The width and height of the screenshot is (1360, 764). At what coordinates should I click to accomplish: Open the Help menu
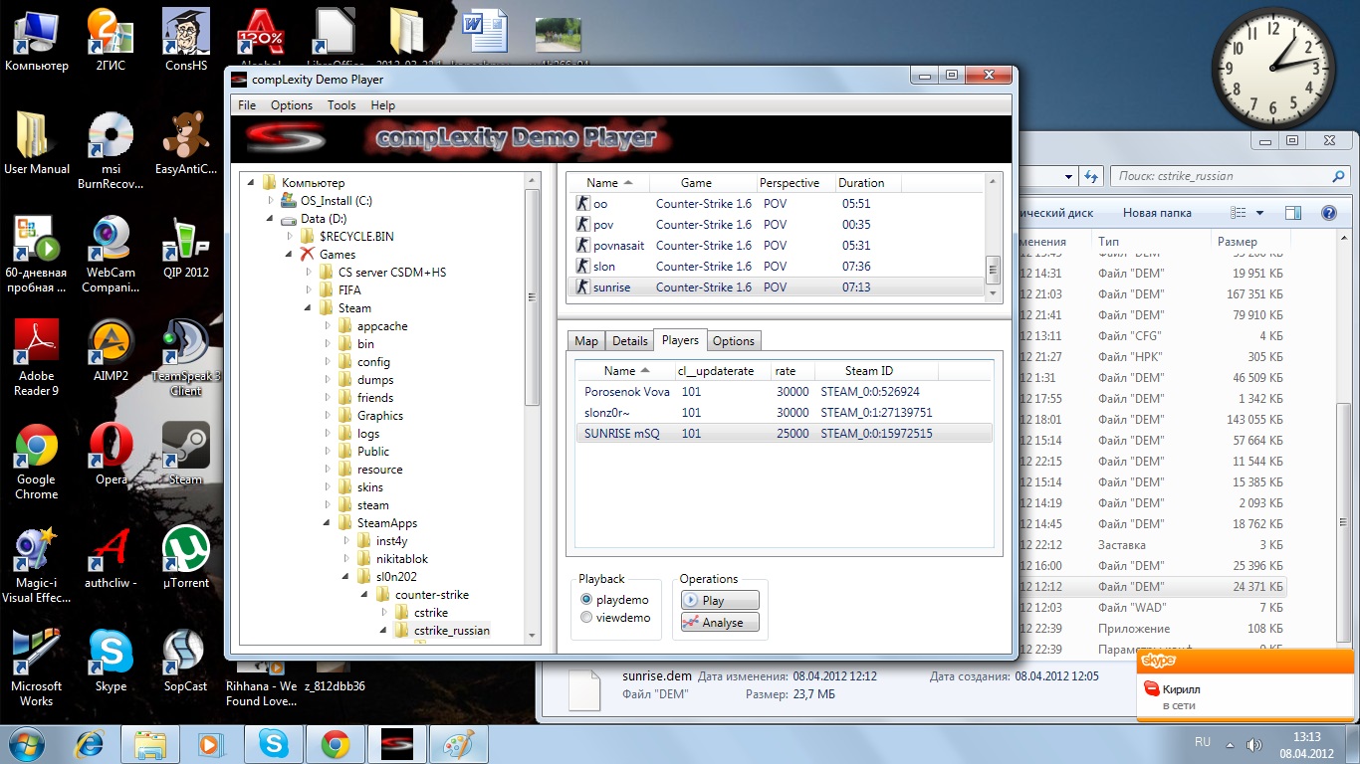[383, 105]
